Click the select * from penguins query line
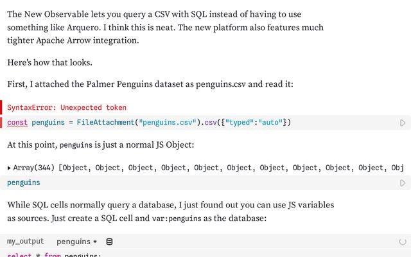Screen dimensions: 411x257 coord(54,254)
